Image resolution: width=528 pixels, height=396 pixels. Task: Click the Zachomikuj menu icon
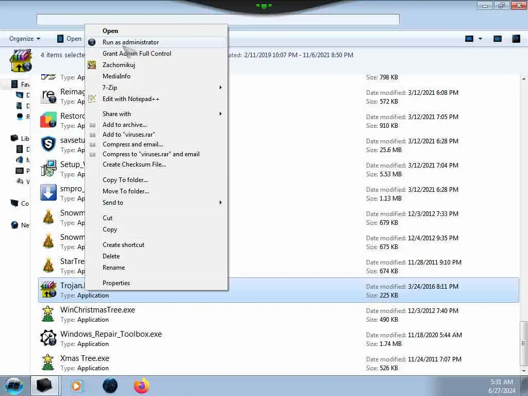(x=92, y=64)
